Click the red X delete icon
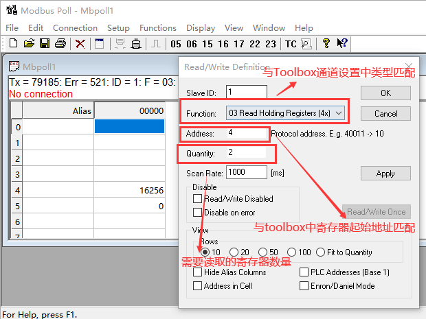Image resolution: width=426 pixels, height=319 pixels. coord(80,44)
